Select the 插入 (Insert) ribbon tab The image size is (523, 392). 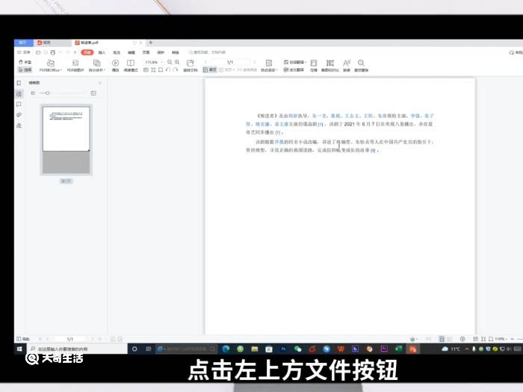(102, 52)
